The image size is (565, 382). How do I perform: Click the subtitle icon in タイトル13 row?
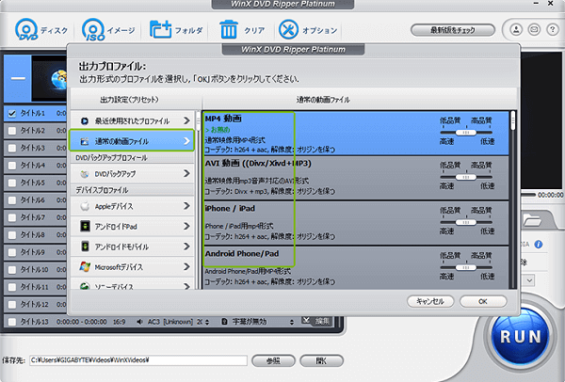(224, 322)
